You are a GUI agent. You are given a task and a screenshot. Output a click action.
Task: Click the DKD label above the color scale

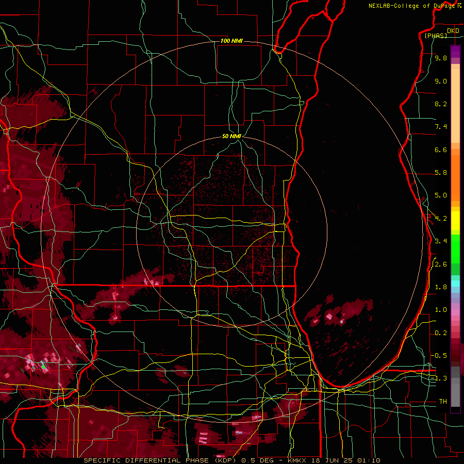click(x=453, y=31)
